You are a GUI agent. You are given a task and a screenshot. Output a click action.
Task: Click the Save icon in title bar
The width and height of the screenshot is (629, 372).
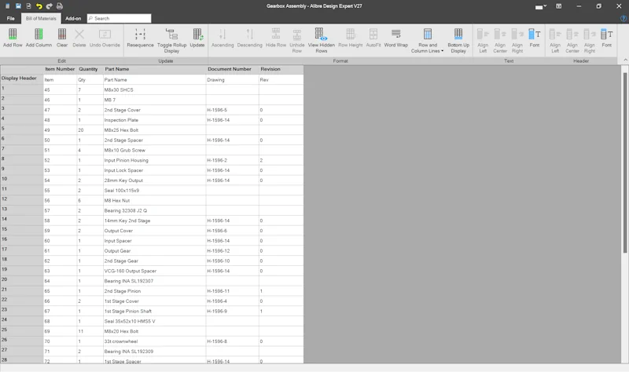[x=18, y=6]
